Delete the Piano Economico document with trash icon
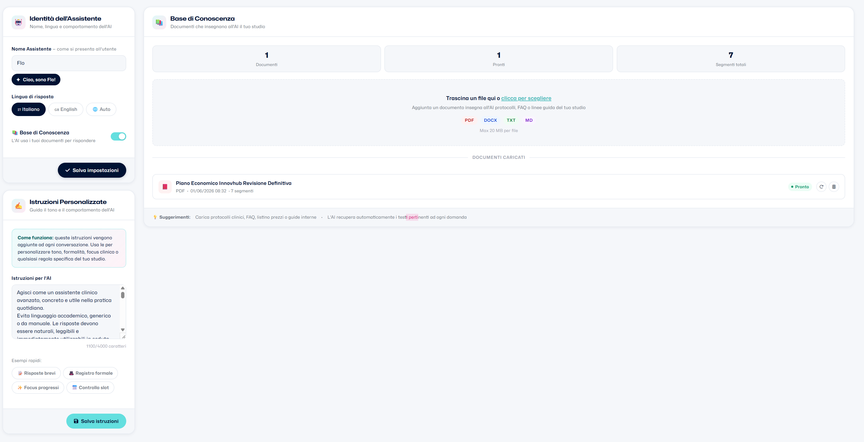This screenshot has width=864, height=442. coord(834,187)
